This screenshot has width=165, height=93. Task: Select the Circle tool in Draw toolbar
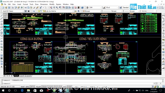point(2,33)
